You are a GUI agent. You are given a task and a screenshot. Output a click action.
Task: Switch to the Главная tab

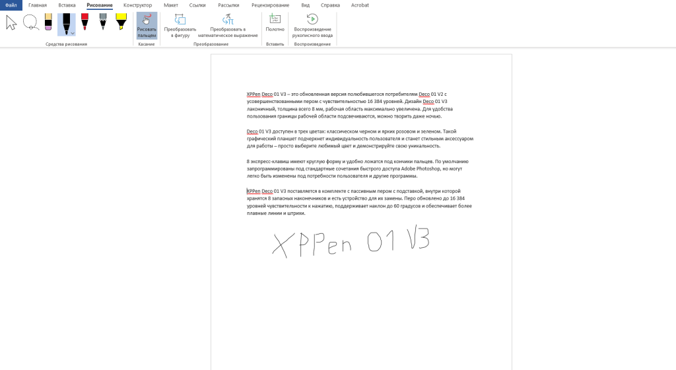click(x=38, y=5)
